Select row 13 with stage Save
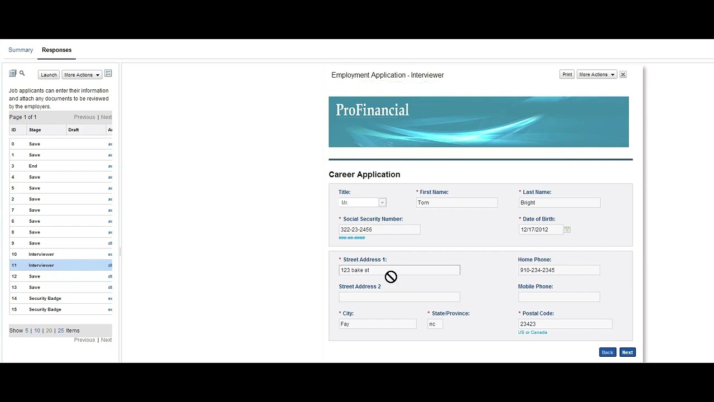 tap(61, 287)
